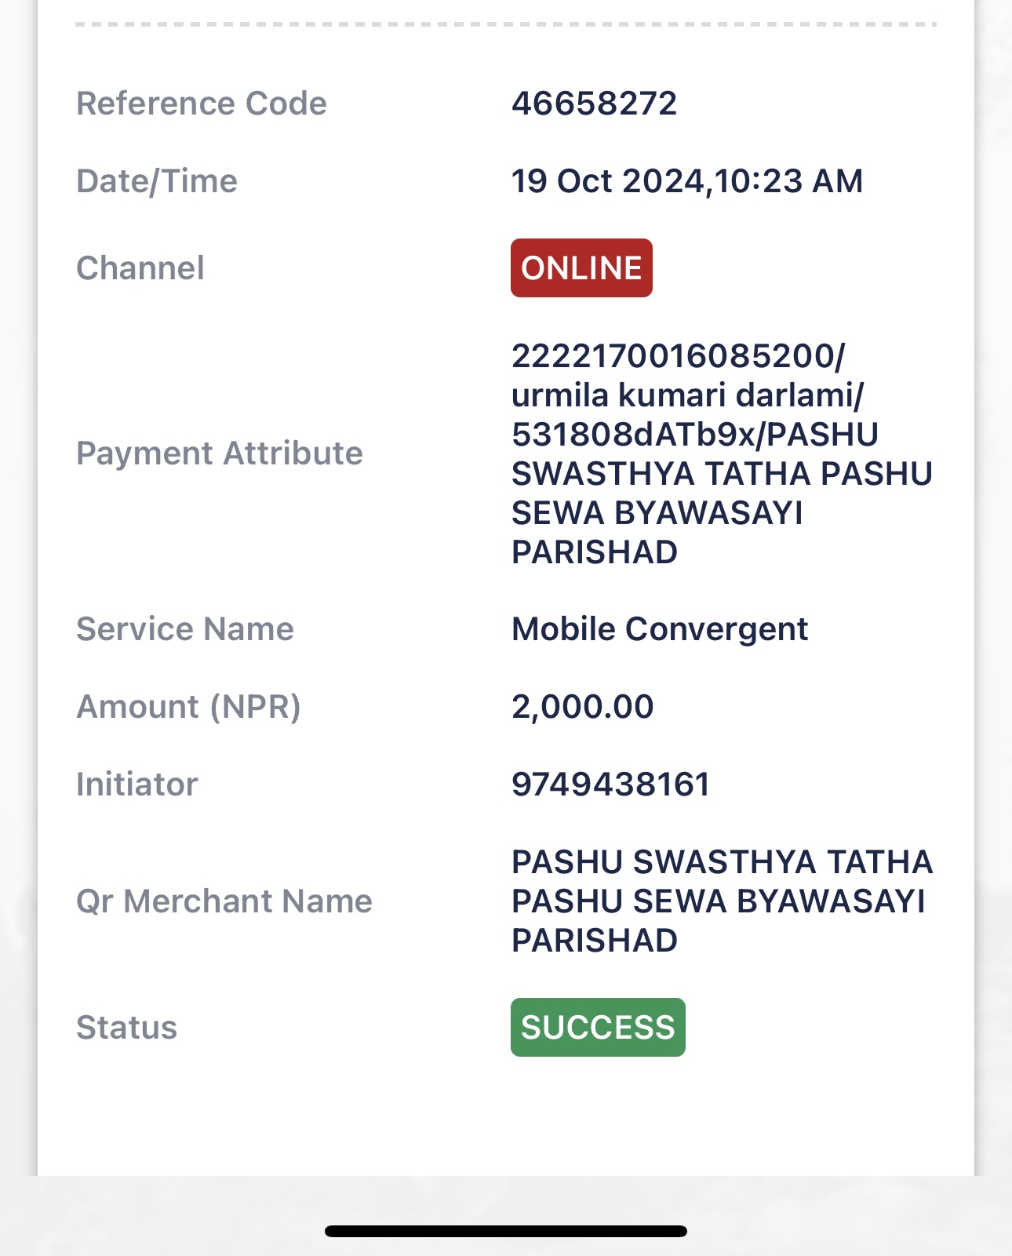This screenshot has width=1012, height=1256.
Task: Tap the Initiator label
Action: [137, 785]
